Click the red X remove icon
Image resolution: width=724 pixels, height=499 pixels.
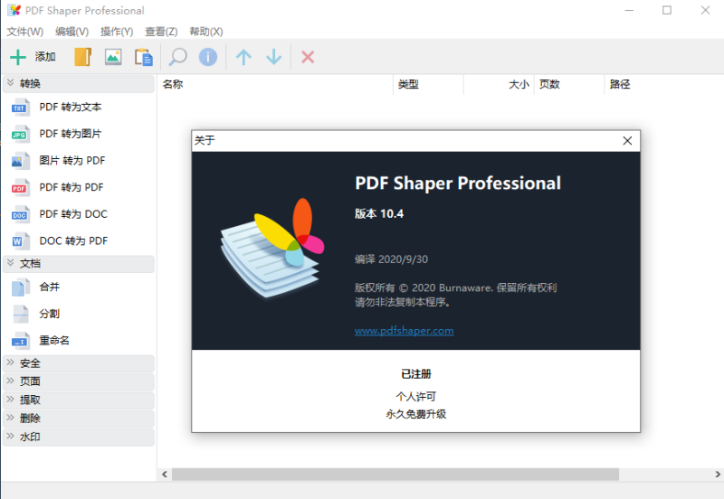click(308, 57)
